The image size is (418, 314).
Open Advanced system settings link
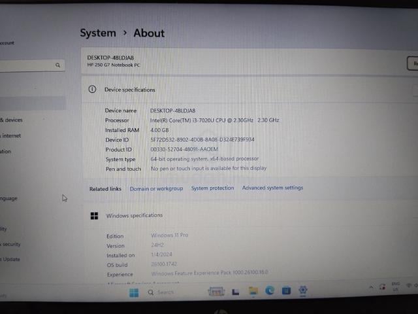272,188
